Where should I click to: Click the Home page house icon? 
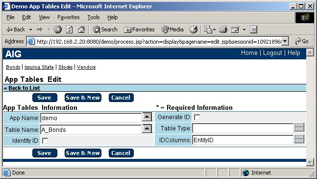pos(81,29)
